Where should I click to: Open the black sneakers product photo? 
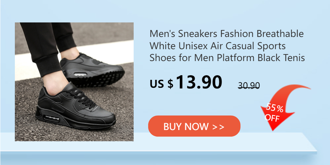click(74, 82)
